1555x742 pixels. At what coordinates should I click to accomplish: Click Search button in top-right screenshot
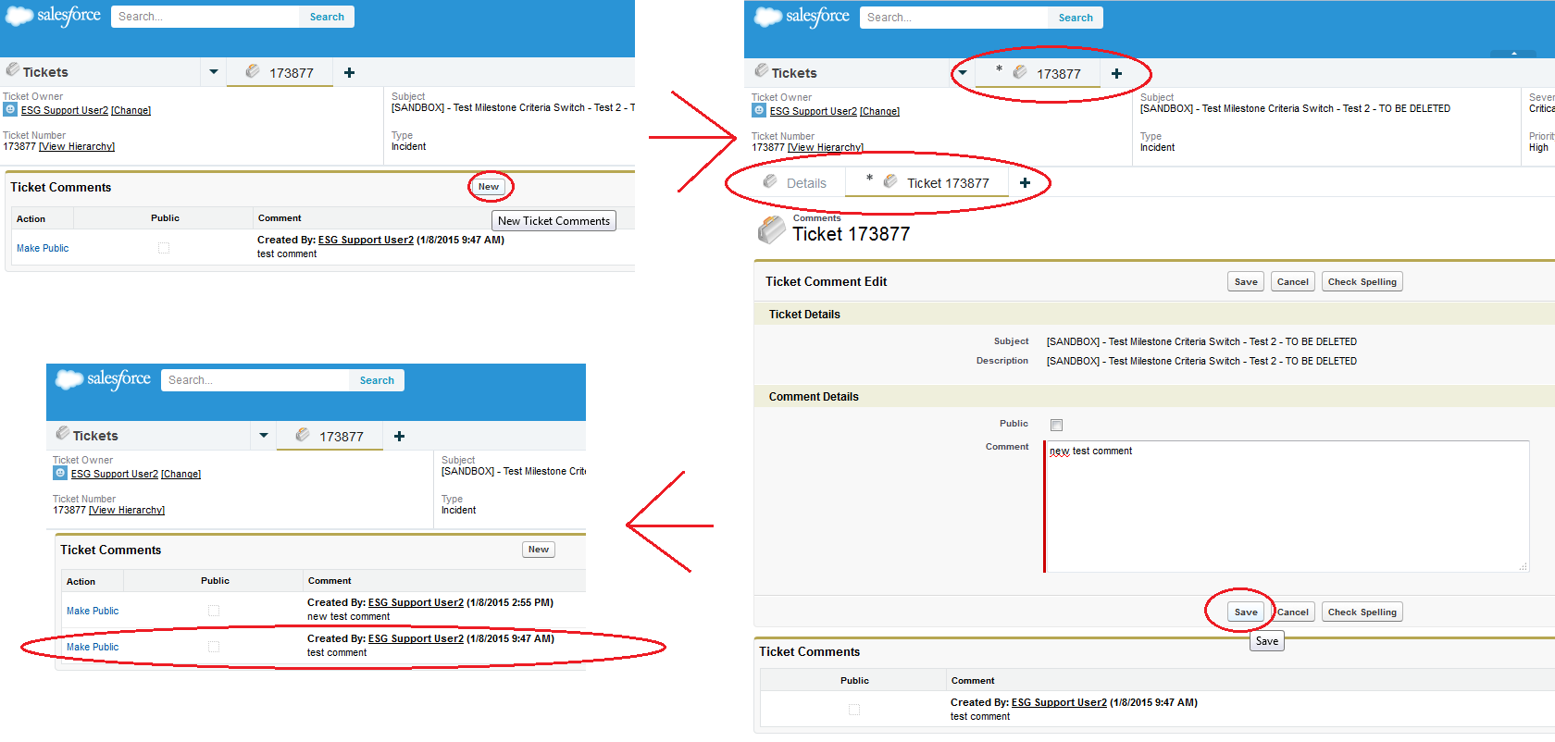coord(1076,18)
